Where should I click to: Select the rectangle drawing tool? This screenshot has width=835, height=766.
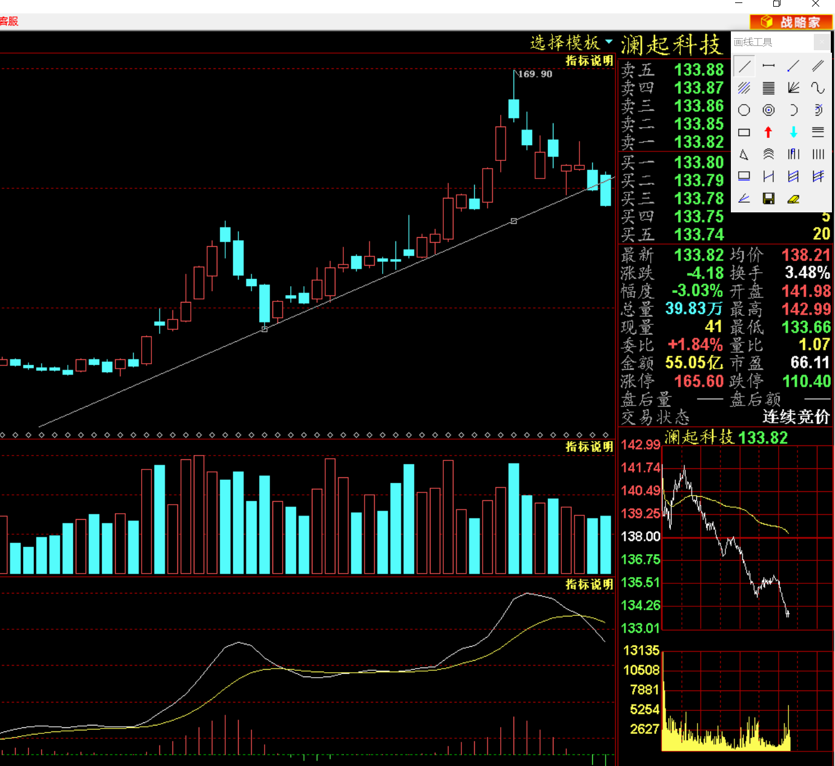click(744, 133)
